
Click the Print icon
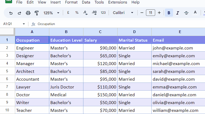(28, 13)
